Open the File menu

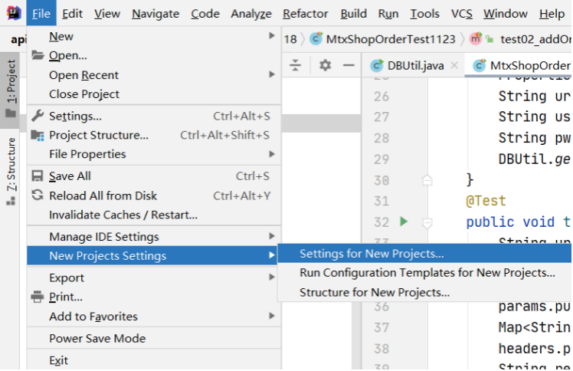pos(41,13)
